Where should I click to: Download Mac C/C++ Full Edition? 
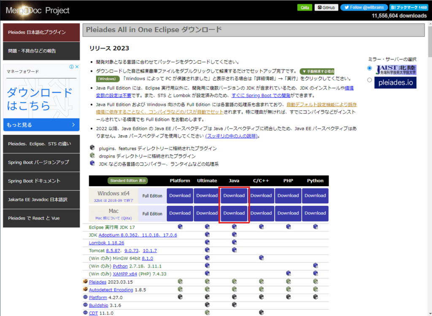pos(261,213)
